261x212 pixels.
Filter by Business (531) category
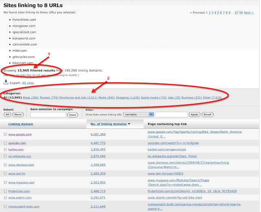(192, 97)
